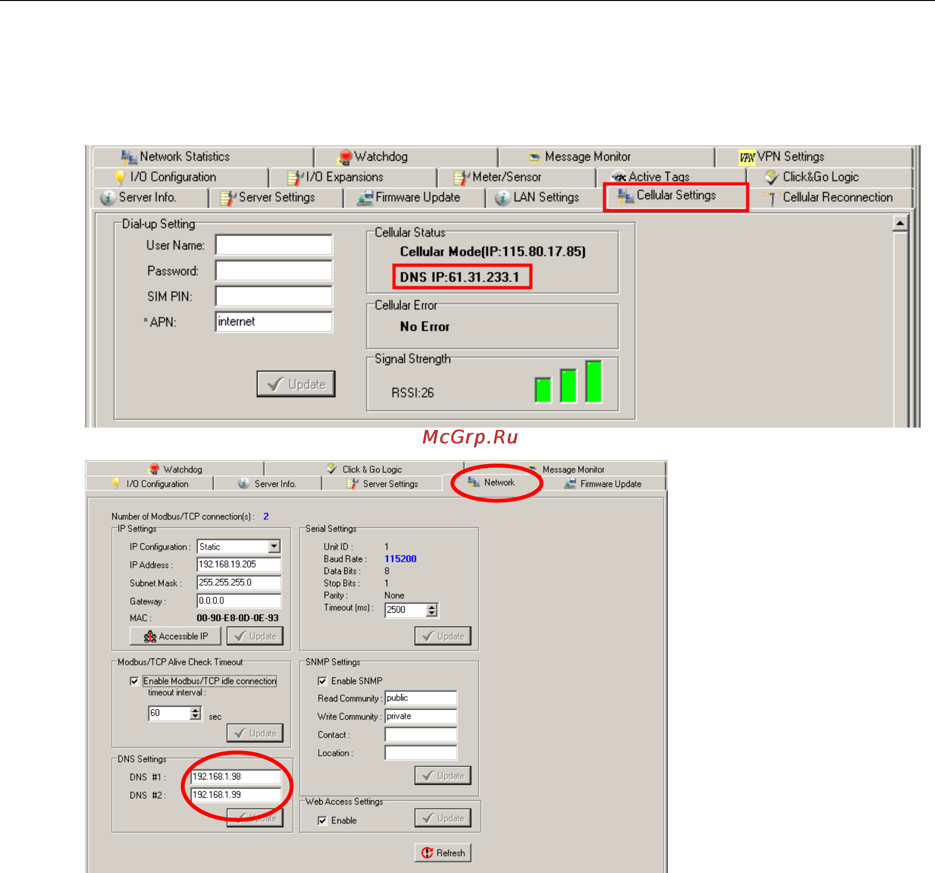The width and height of the screenshot is (935, 873).
Task: Switch to the VPN Settings tab
Action: click(x=814, y=157)
